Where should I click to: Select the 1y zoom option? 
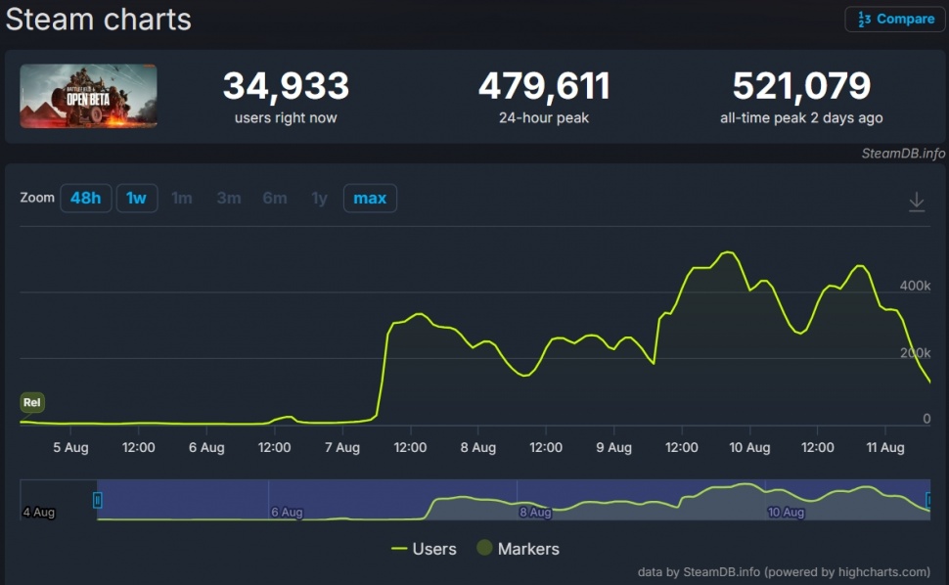pos(320,198)
